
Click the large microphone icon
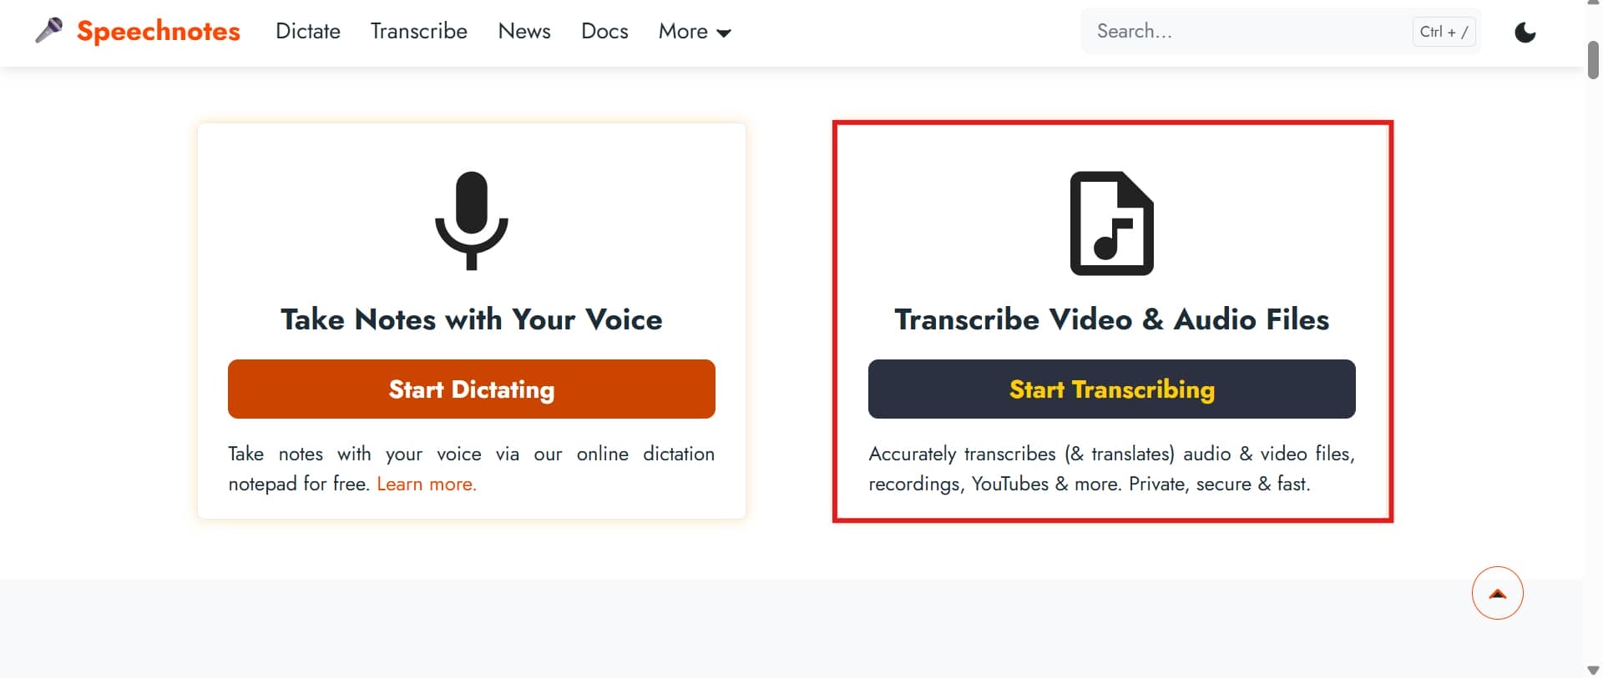coord(472,221)
